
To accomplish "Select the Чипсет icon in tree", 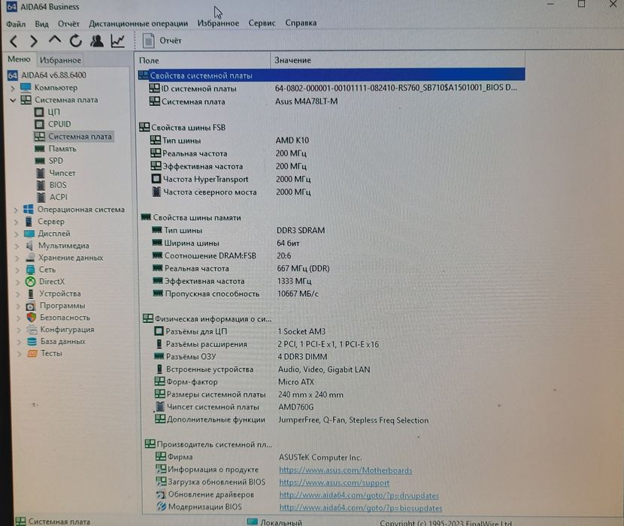I will 40,173.
